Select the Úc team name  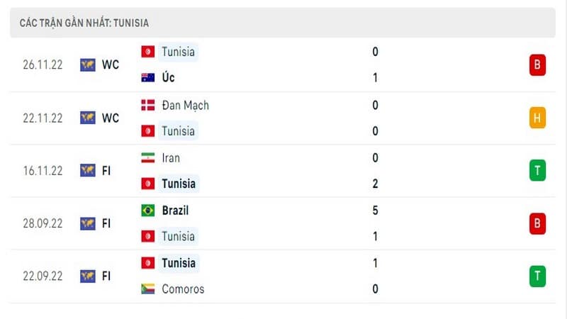(168, 77)
